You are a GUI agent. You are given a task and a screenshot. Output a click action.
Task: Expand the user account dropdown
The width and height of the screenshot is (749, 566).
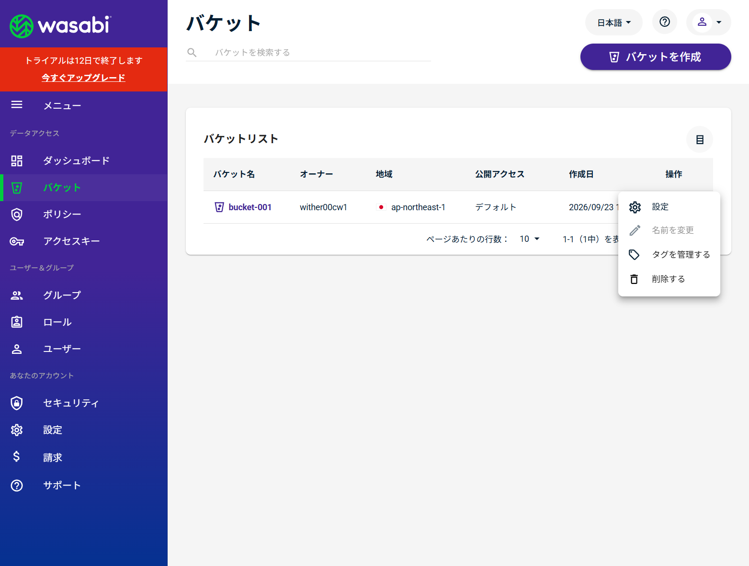pos(709,23)
